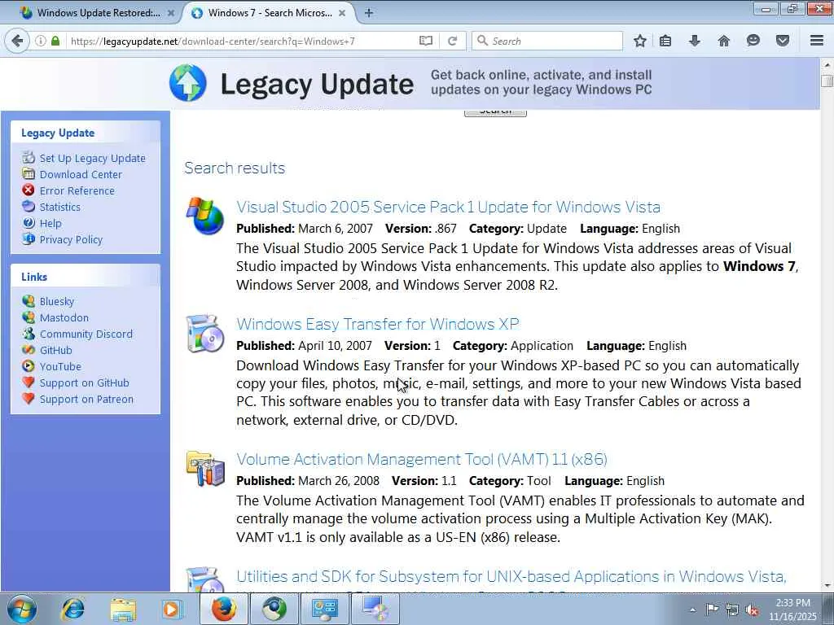Click the Windows Easy Transfer result icon

(204, 333)
